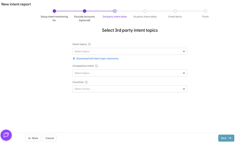
Task: Go to the Finish step
Action: tap(205, 11)
